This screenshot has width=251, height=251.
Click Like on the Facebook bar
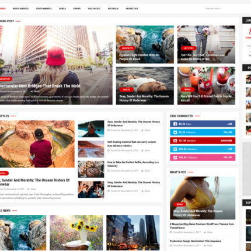[230, 124]
